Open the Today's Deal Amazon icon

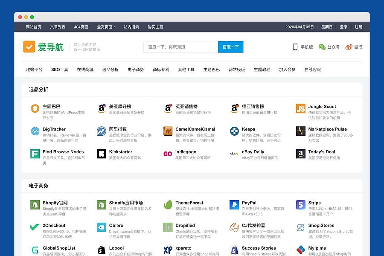pyautogui.click(x=300, y=154)
